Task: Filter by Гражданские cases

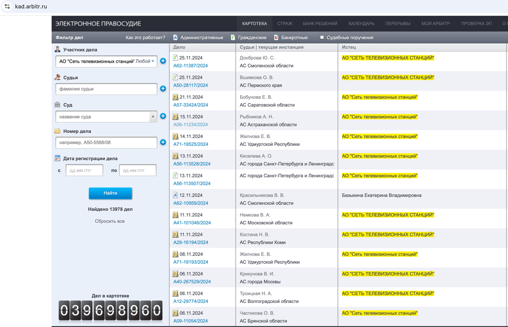Action: tap(252, 38)
